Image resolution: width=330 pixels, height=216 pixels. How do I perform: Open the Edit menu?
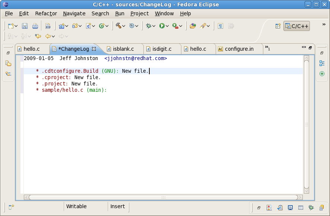click(24, 13)
